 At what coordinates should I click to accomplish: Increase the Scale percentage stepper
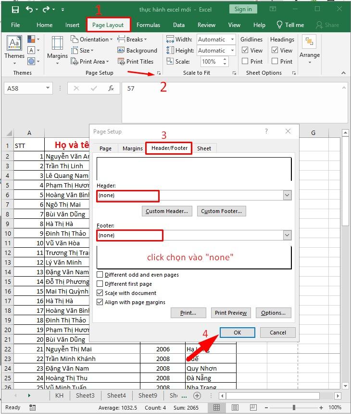pyautogui.click(x=225, y=60)
